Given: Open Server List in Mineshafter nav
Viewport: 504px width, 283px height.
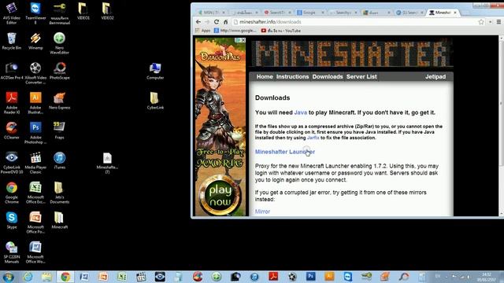Looking at the screenshot, I should [x=361, y=77].
